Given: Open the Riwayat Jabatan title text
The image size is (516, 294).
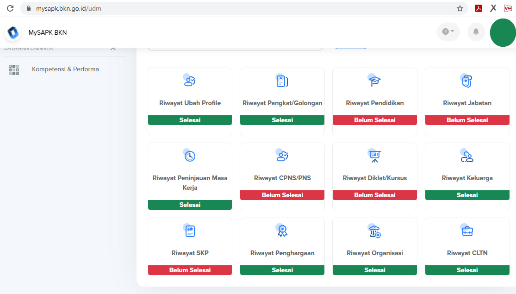Looking at the screenshot, I should click(x=467, y=103).
